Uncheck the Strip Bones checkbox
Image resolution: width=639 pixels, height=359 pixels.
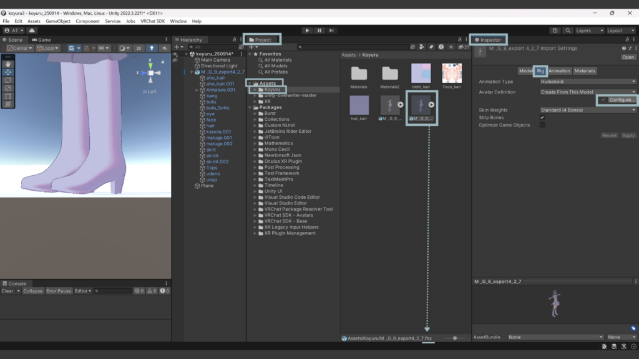[x=542, y=118]
